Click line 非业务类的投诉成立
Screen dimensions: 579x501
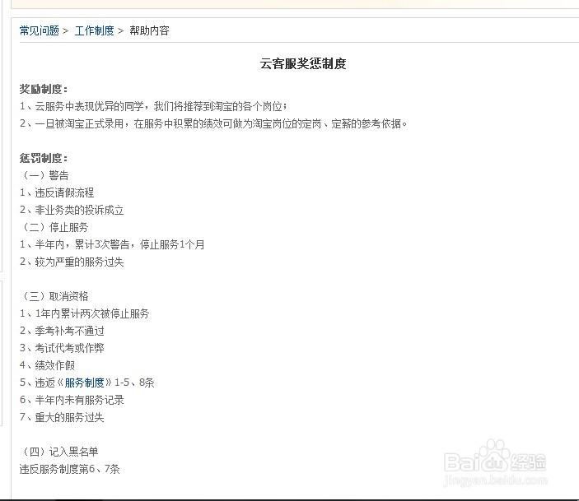pos(72,210)
